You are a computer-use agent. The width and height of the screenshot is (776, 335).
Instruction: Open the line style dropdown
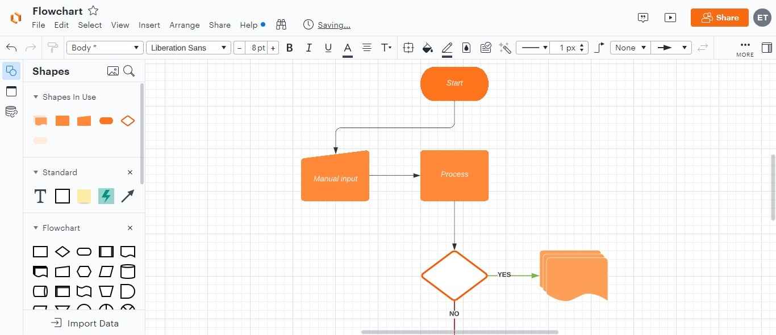pyautogui.click(x=533, y=48)
